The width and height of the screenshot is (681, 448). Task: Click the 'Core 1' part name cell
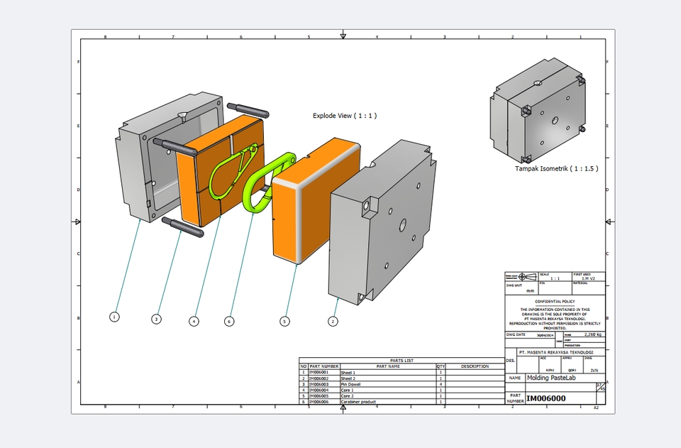[388, 390]
